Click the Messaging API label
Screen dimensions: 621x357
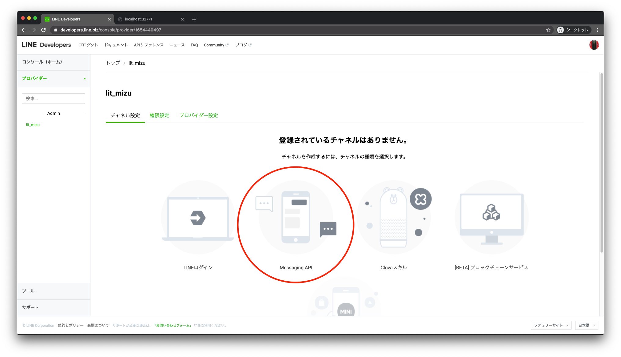(296, 268)
